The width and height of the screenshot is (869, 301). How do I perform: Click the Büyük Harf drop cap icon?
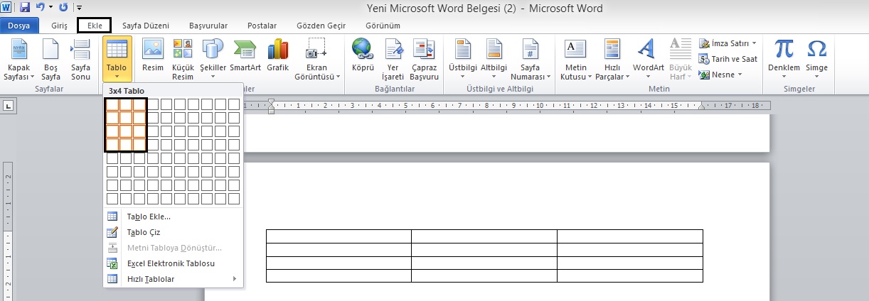tap(681, 50)
